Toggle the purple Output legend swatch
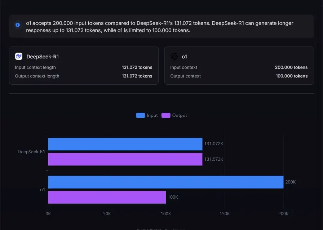323x230 pixels. (166, 115)
